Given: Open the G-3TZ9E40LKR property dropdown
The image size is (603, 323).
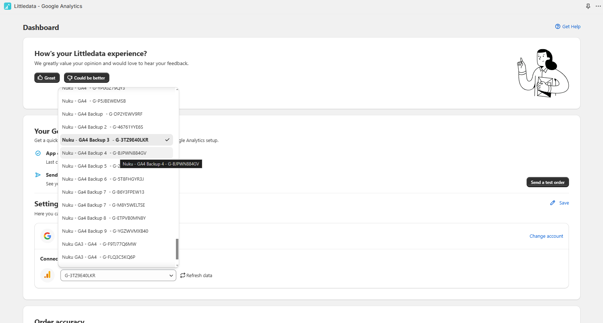Looking at the screenshot, I should [118, 275].
